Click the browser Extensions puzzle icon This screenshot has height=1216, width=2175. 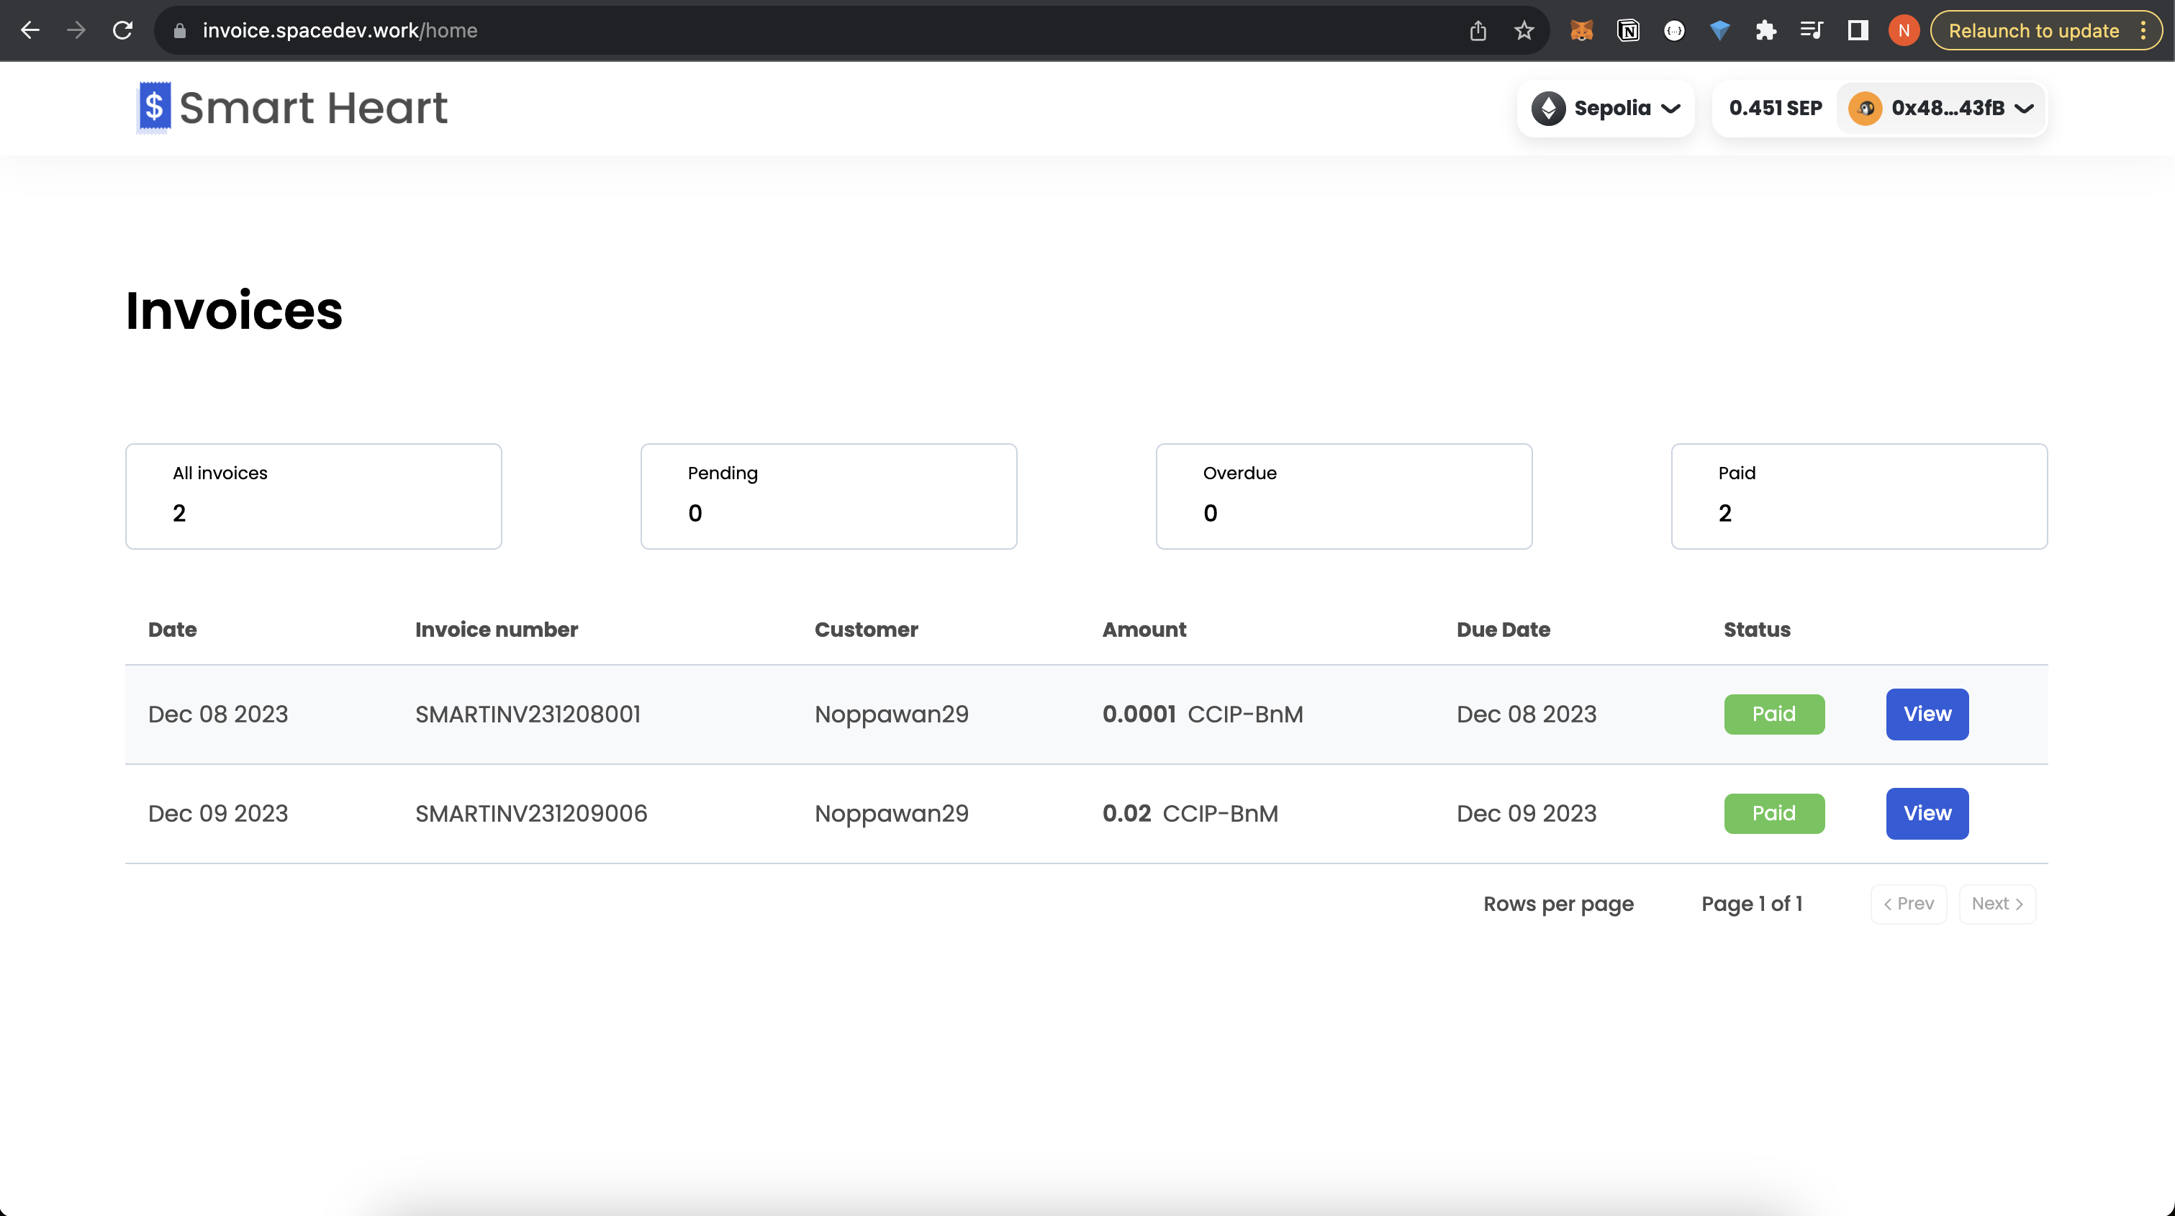[x=1765, y=31]
